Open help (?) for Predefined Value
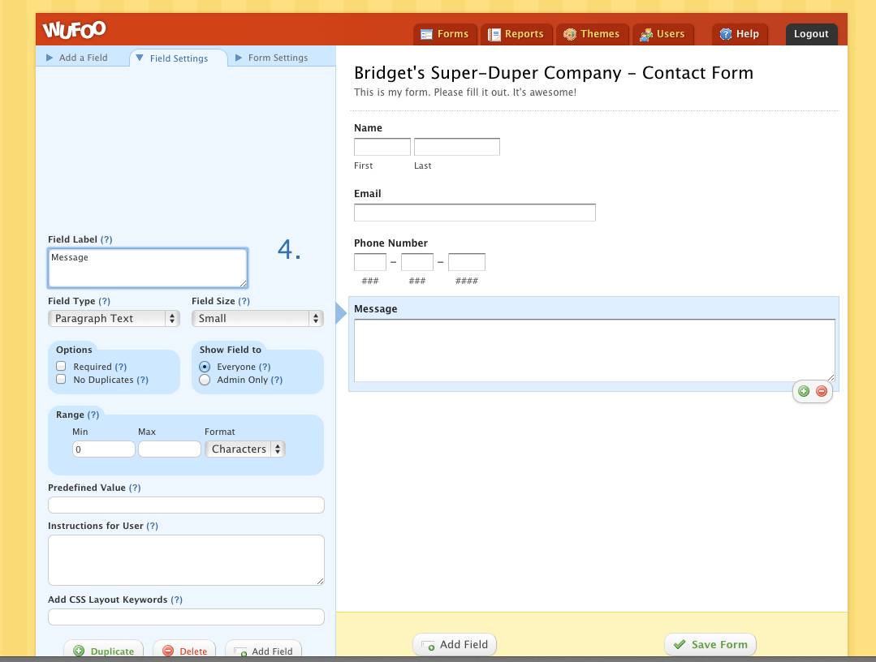This screenshot has width=876, height=662. (135, 488)
